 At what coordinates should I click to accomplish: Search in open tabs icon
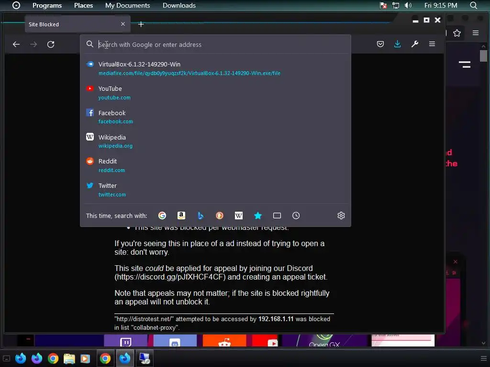coord(277,216)
